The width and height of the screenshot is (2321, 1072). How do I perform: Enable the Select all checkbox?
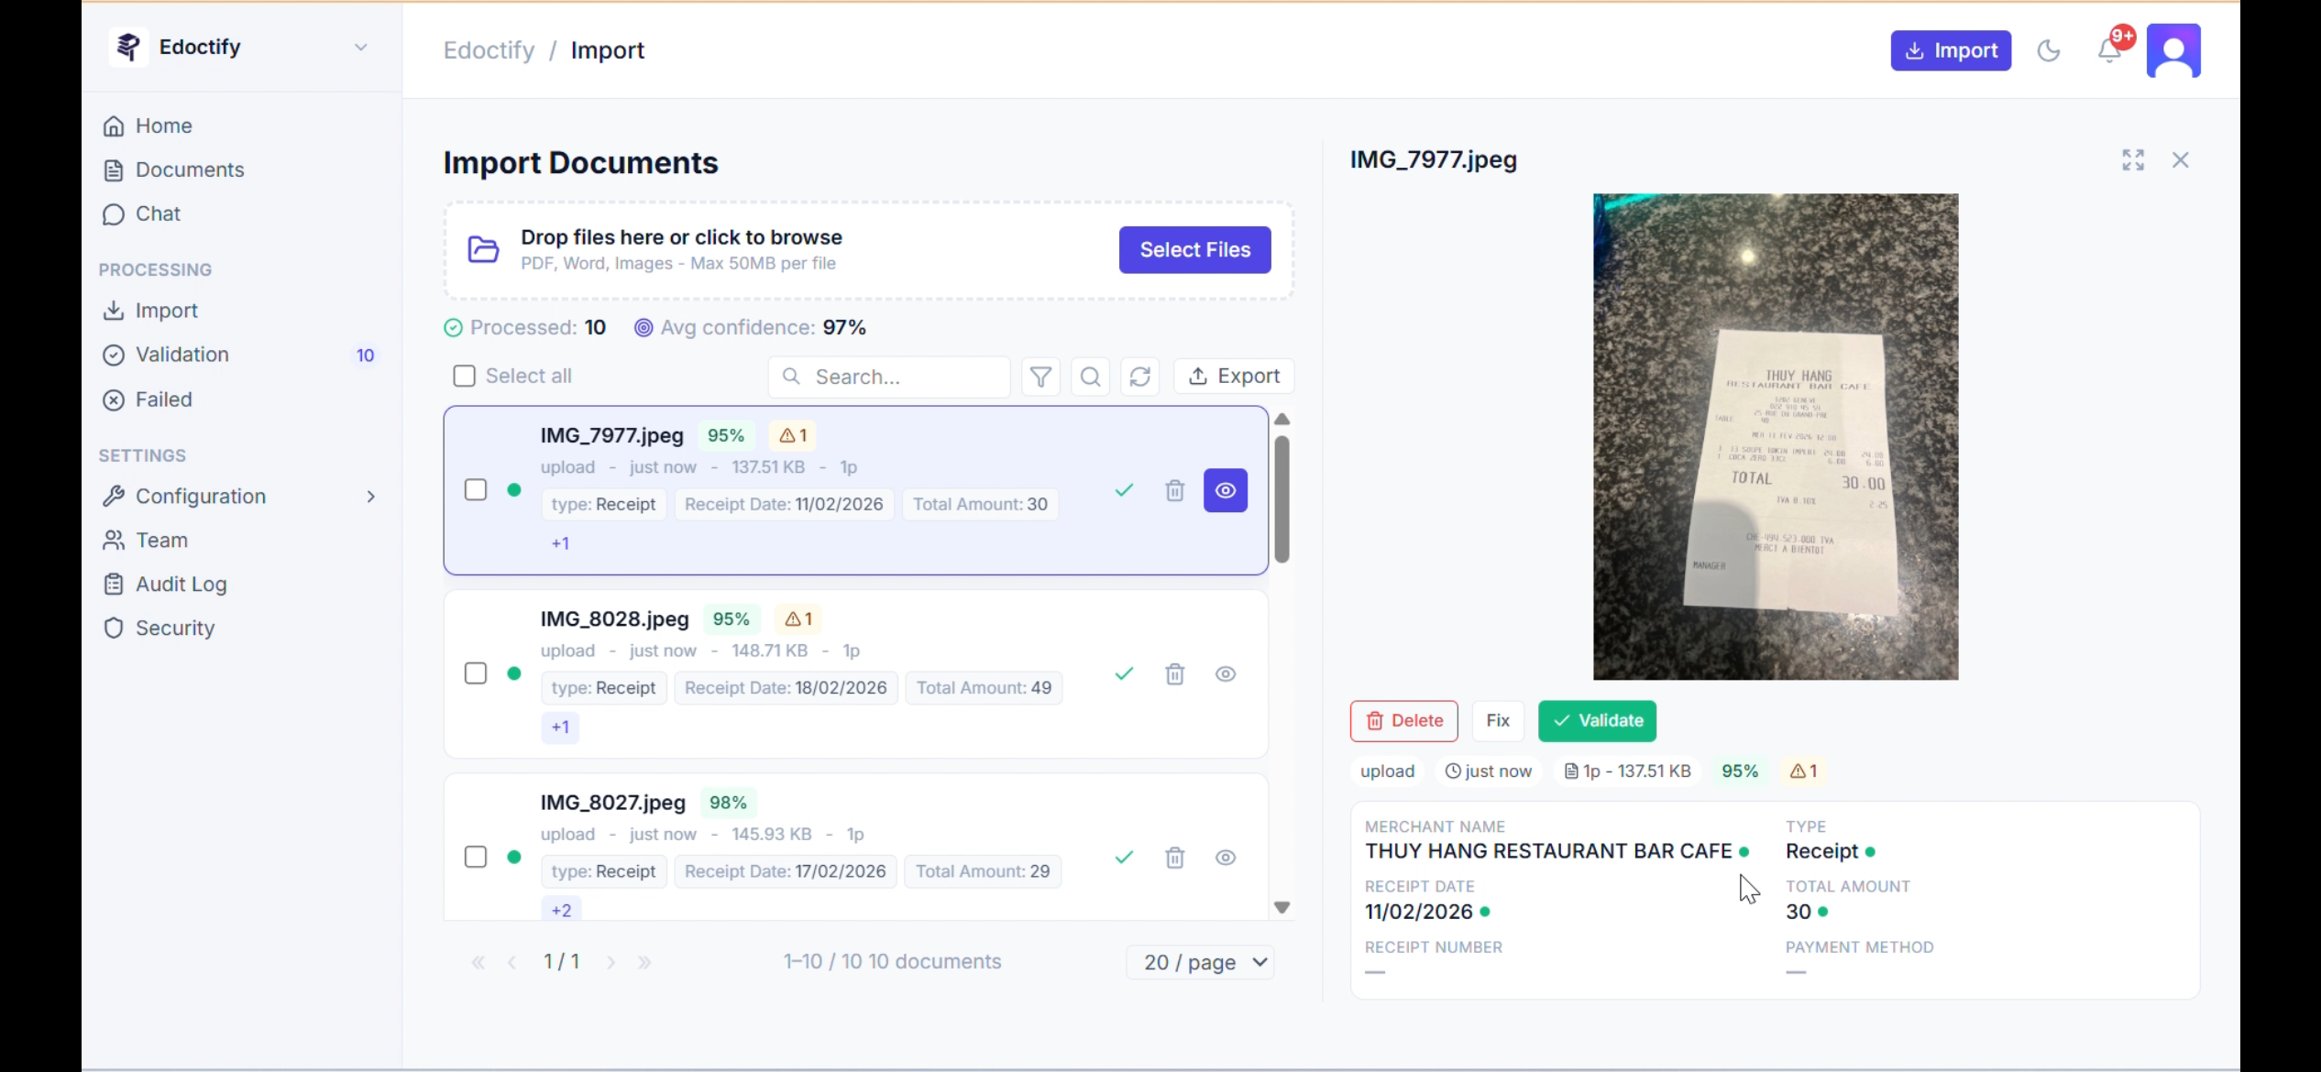point(465,376)
